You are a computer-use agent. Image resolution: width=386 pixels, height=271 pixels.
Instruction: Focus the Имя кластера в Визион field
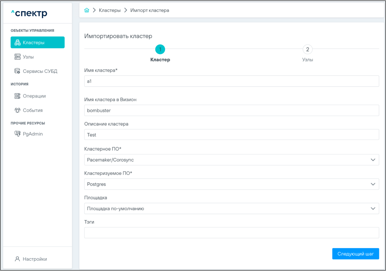coord(231,111)
